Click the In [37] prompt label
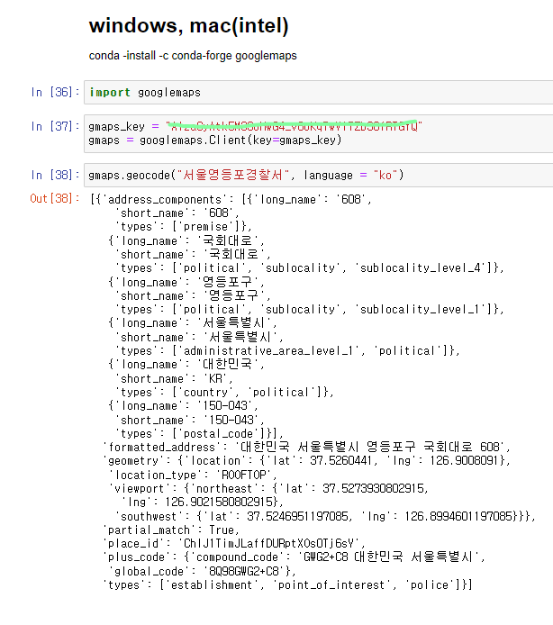 pos(55,126)
